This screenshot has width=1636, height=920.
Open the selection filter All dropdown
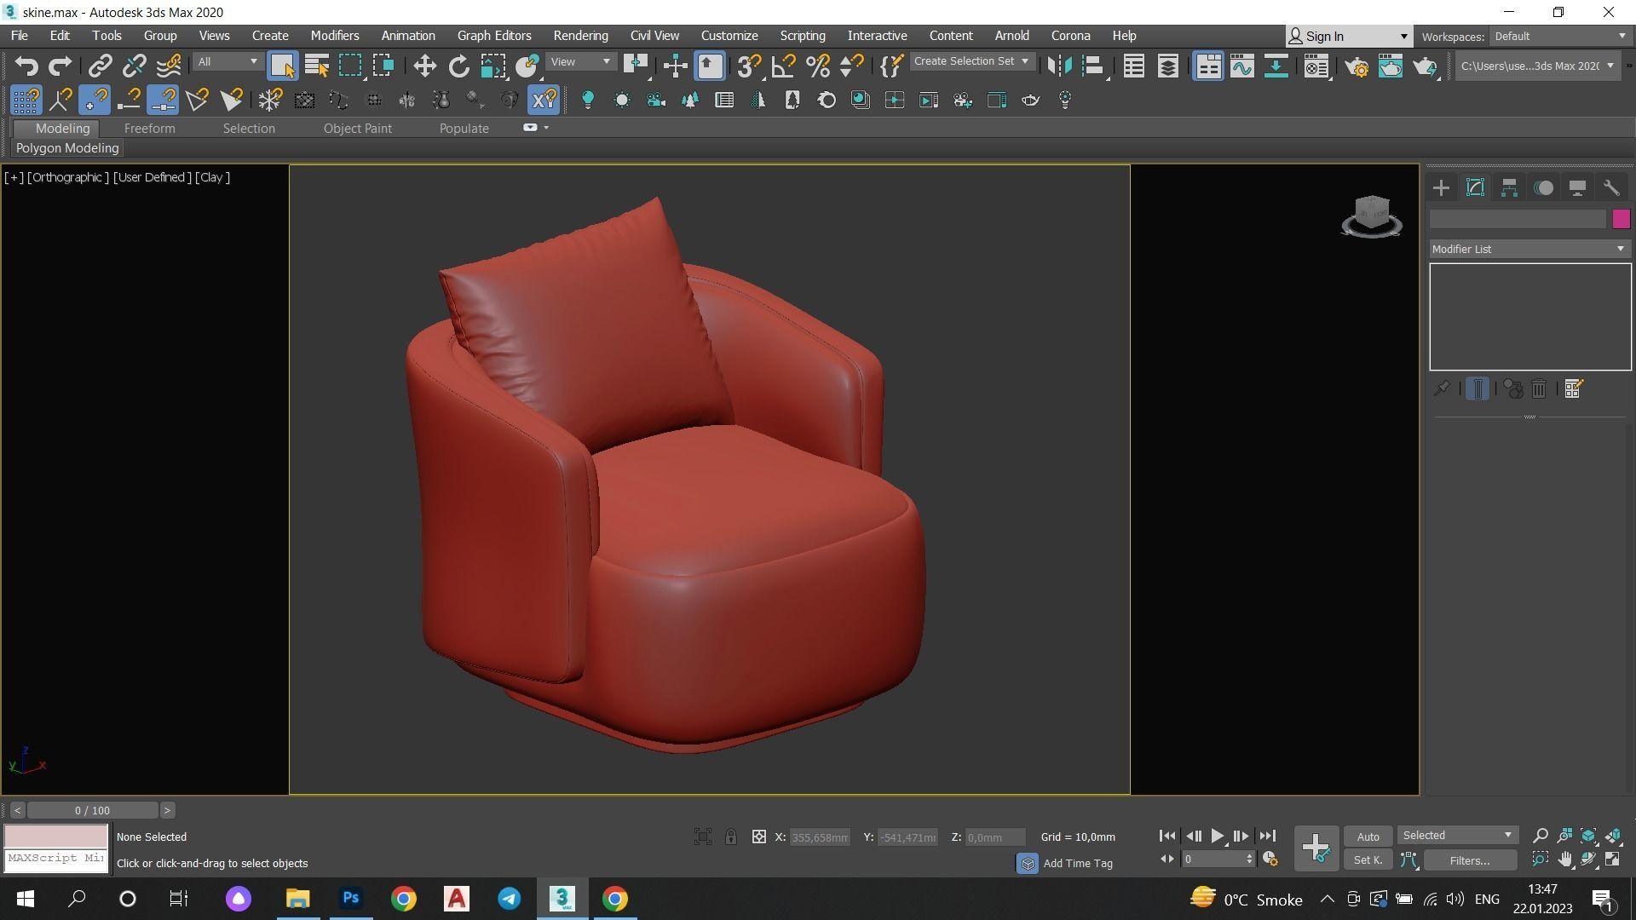tap(227, 62)
